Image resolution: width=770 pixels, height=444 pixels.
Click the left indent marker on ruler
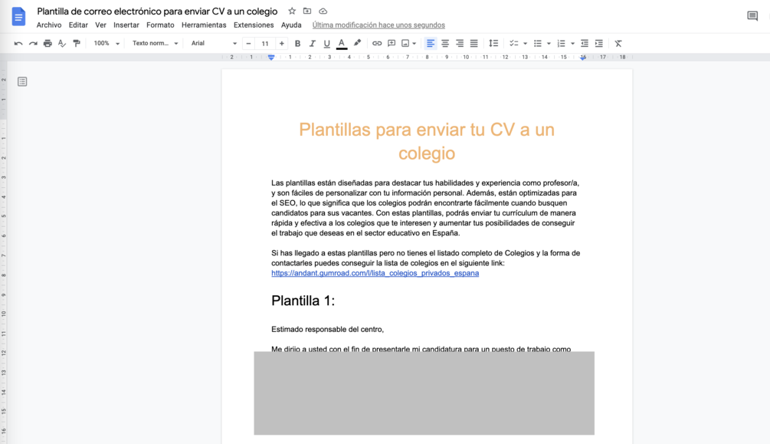click(x=271, y=58)
